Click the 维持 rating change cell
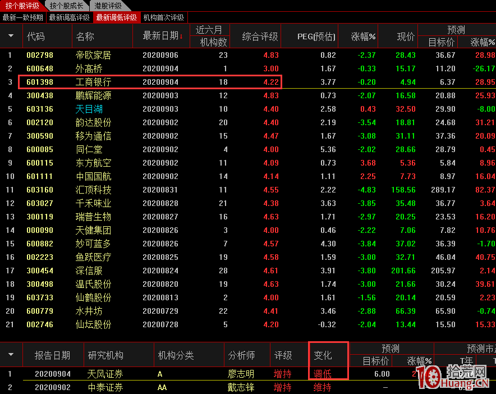 (x=322, y=387)
